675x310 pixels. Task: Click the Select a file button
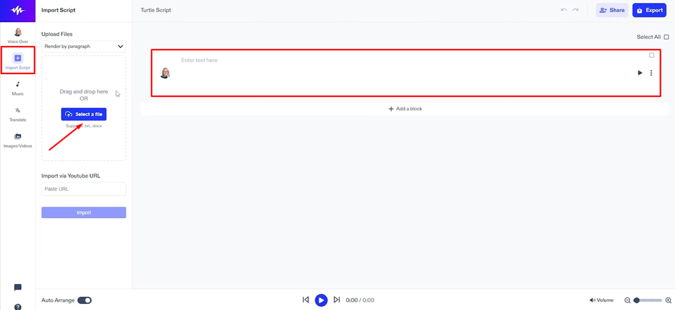[84, 114]
